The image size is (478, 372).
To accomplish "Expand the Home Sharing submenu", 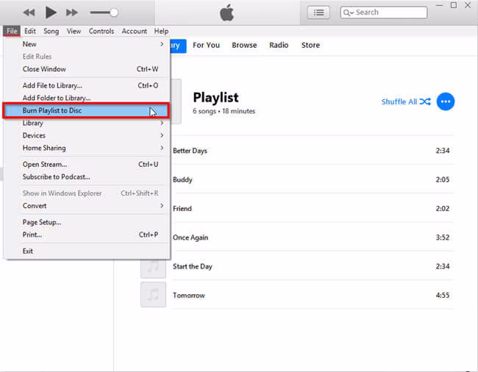I will coord(86,148).
